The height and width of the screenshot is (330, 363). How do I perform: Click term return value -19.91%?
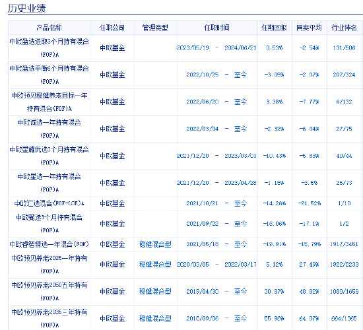pyautogui.click(x=275, y=244)
